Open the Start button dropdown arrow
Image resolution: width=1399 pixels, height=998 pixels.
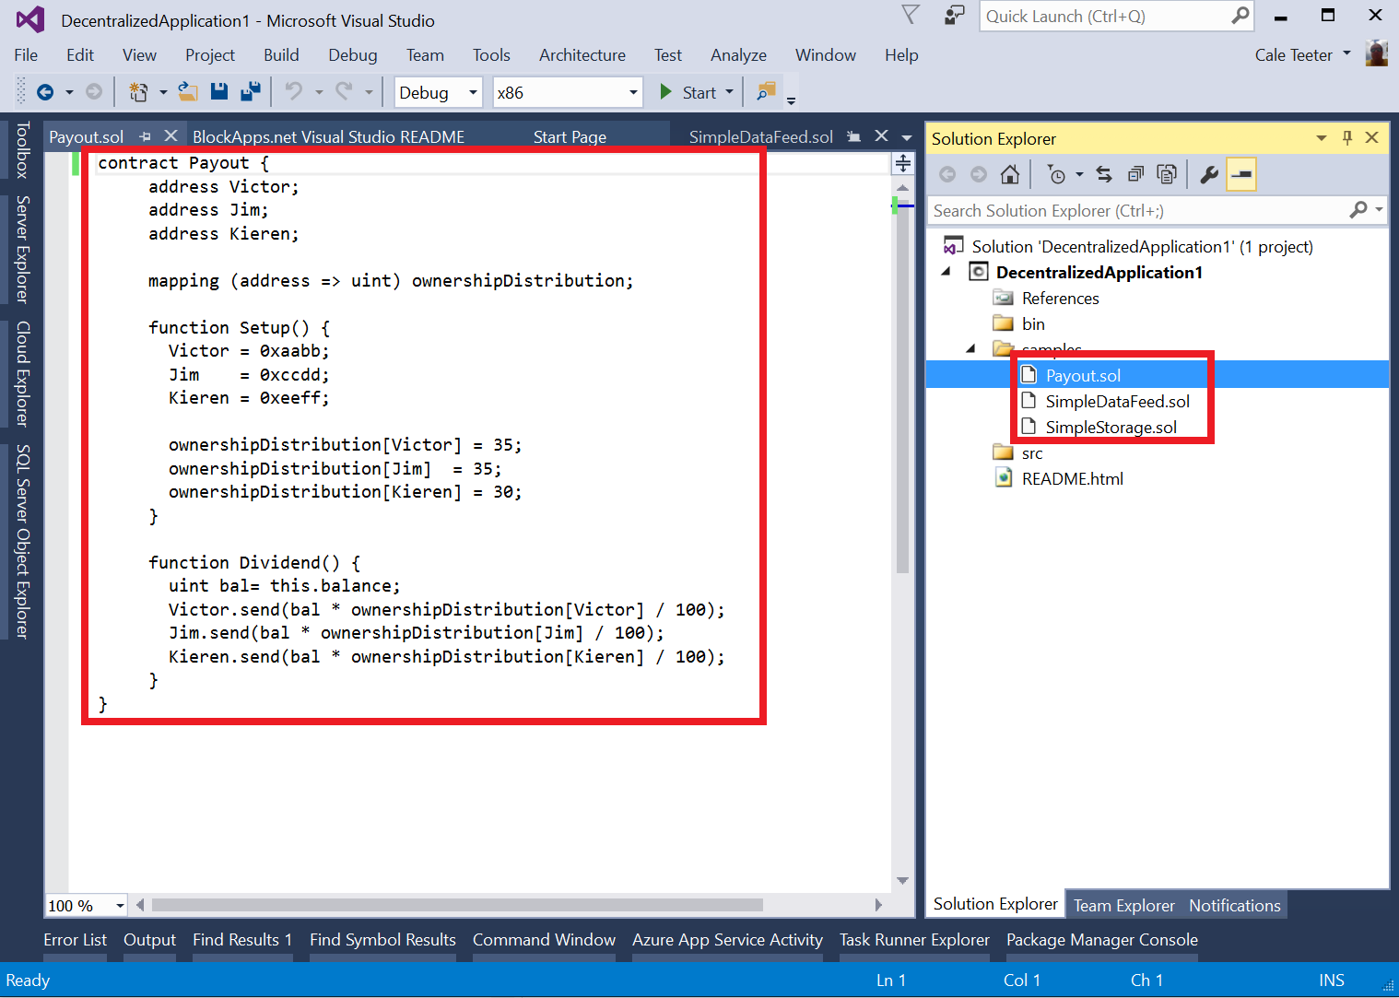[x=730, y=92]
